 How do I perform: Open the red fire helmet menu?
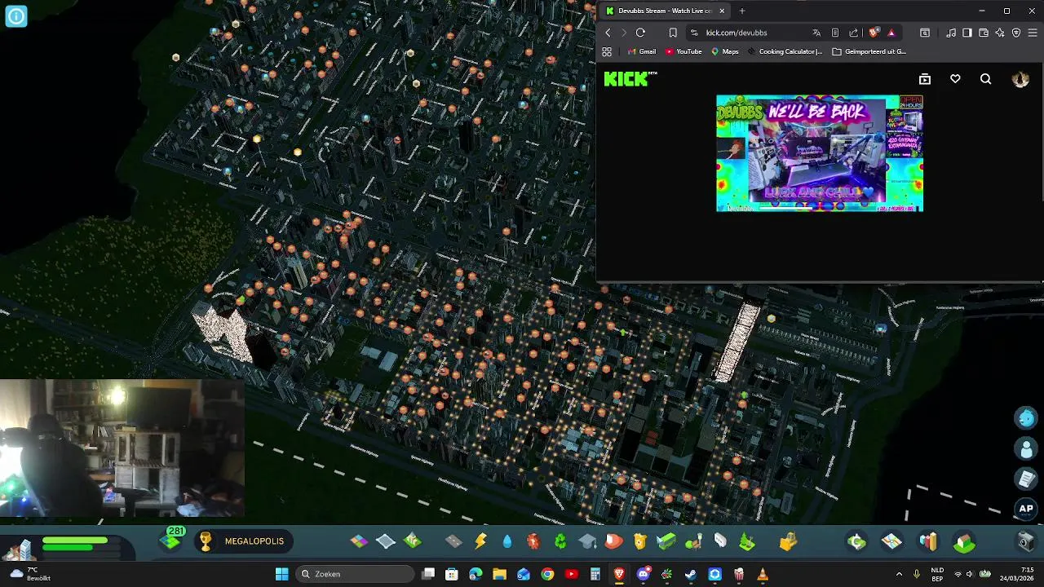point(614,541)
